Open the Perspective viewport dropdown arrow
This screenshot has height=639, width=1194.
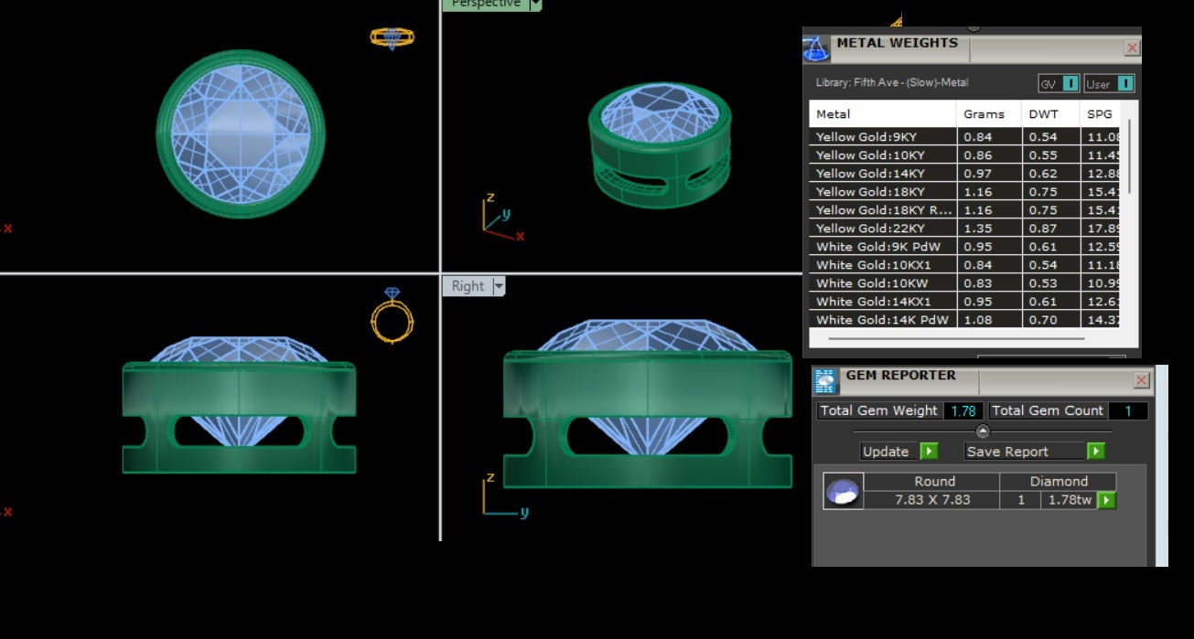pos(536,5)
